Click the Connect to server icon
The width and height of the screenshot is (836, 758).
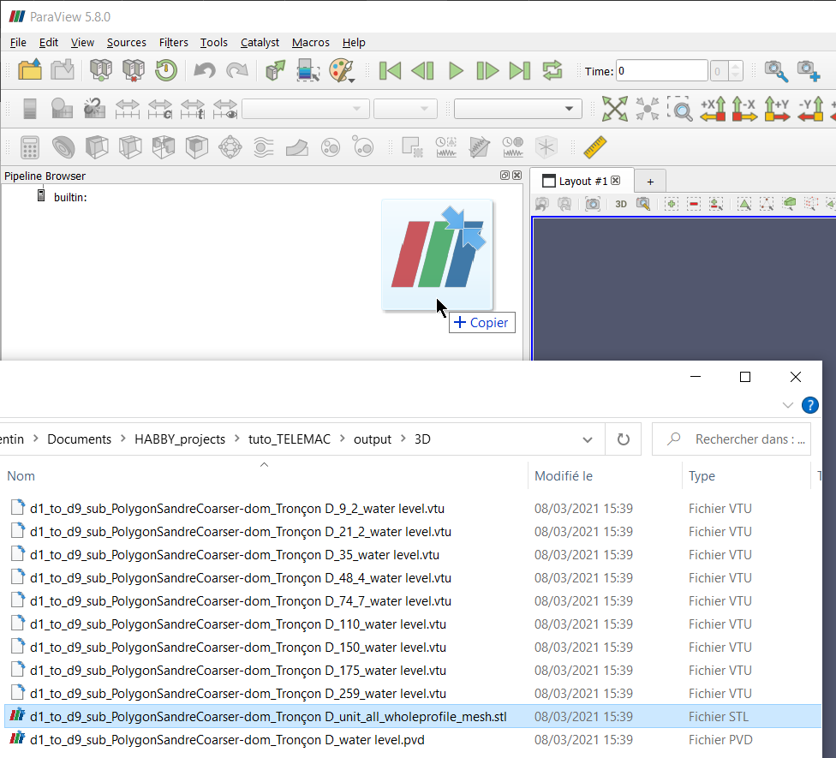click(x=101, y=70)
